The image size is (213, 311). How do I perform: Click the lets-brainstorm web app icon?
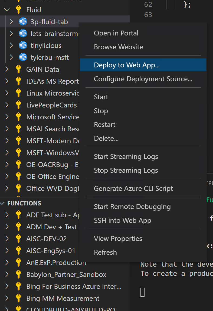[x=23, y=34]
